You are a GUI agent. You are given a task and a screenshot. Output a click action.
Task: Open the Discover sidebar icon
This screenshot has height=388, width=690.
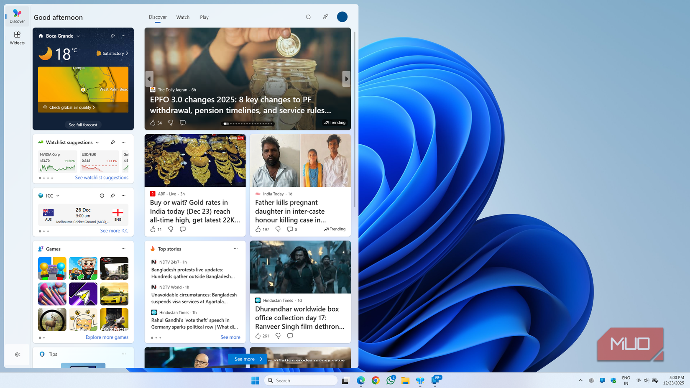click(17, 15)
